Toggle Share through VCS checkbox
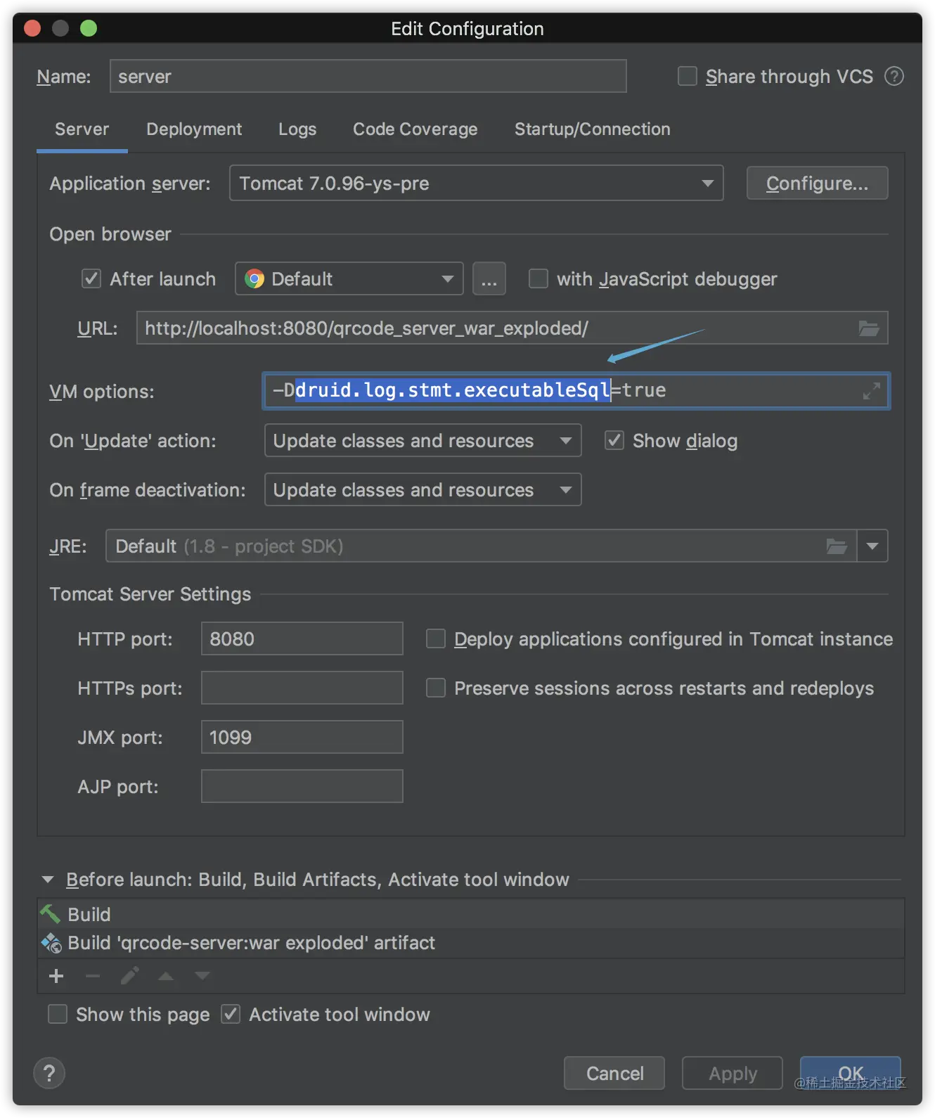This screenshot has width=935, height=1118. (x=687, y=76)
